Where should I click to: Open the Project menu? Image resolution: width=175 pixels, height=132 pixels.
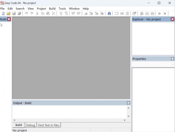pos(41,9)
